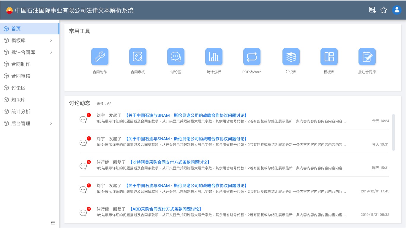Click the system title 中国石油国际事业有限公司法律文本解析系统
This screenshot has width=406, height=228.
tap(74, 10)
